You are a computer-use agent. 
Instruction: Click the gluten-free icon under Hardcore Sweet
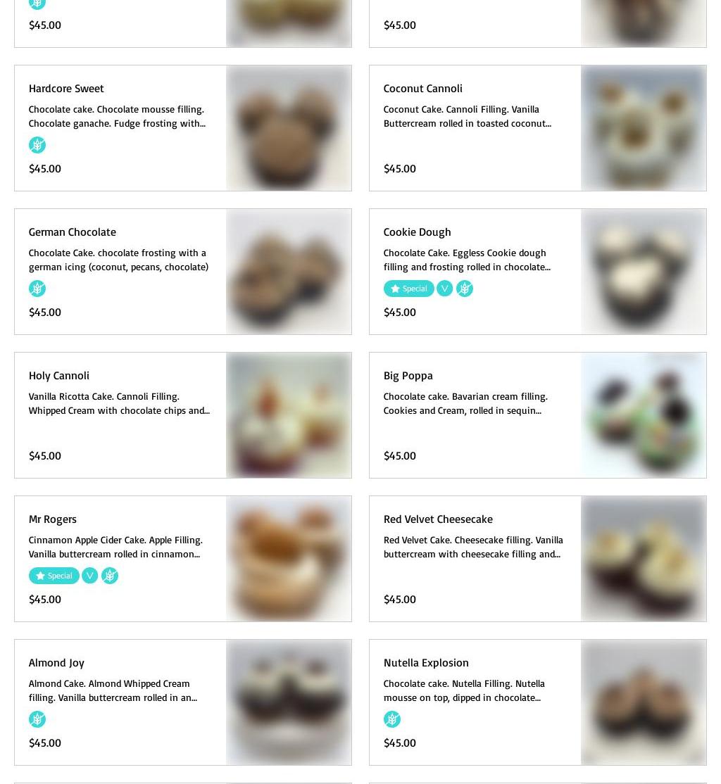(x=37, y=145)
